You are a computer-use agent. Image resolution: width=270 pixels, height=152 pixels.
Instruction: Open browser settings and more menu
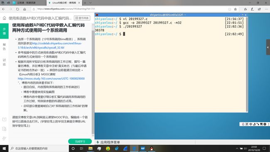[x=266, y=9]
